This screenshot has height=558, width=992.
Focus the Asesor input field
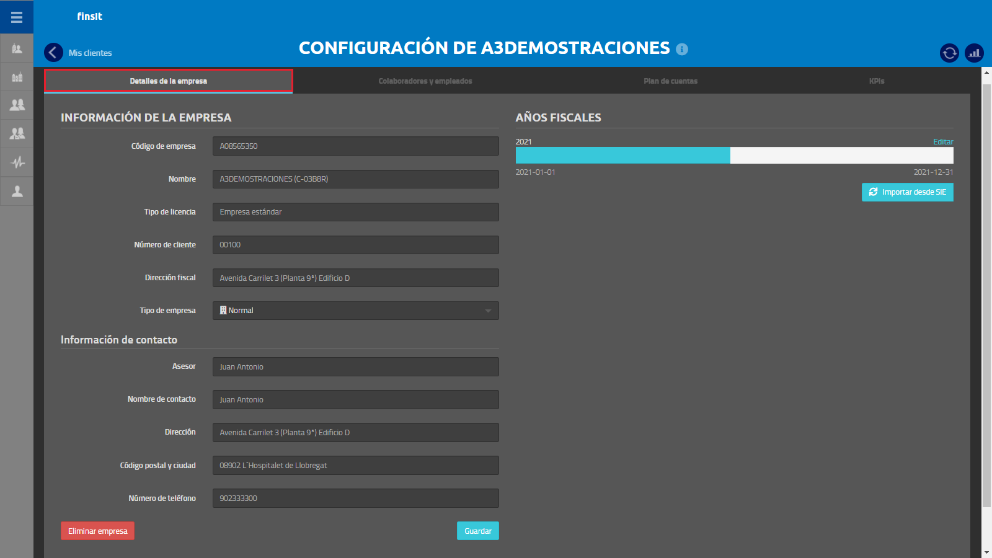(x=356, y=367)
